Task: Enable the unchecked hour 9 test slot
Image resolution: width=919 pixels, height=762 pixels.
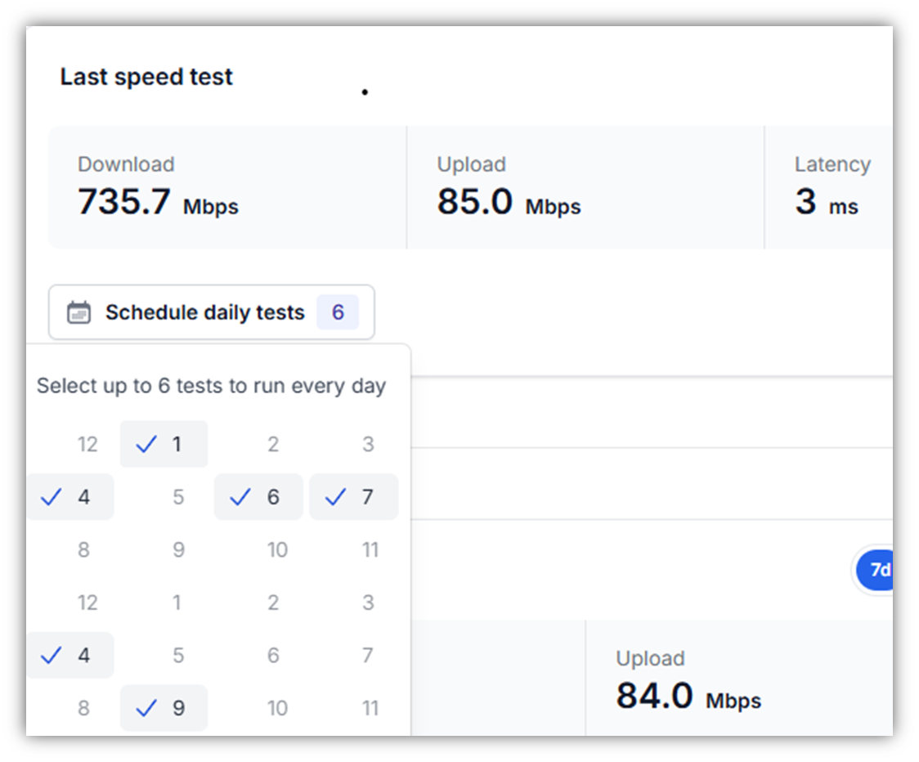Action: (x=178, y=549)
